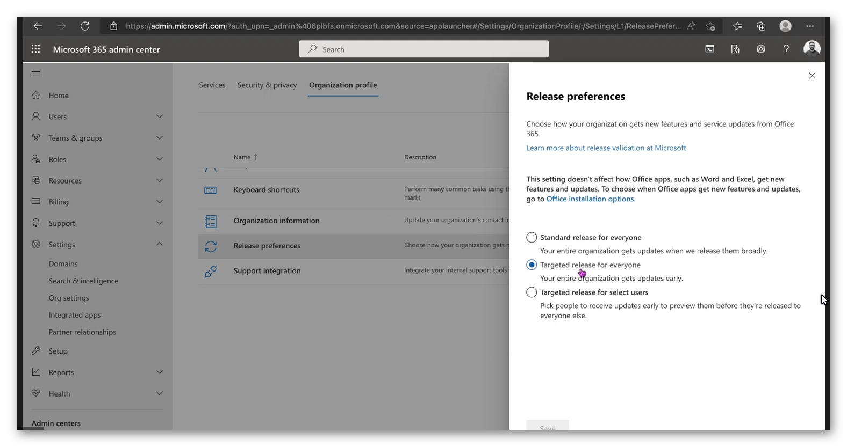Open Integrated apps in sidebar
847x447 pixels.
tap(75, 315)
